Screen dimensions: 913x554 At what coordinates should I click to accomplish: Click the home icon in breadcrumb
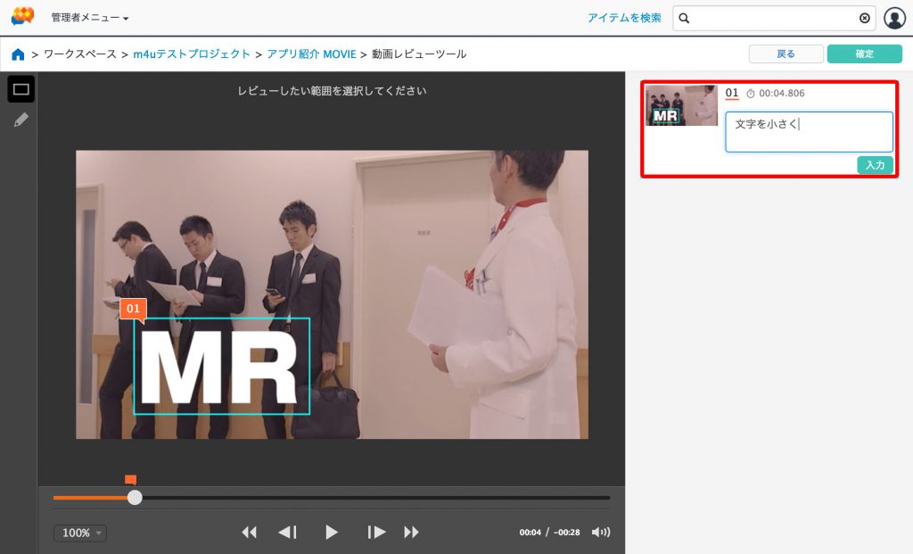[18, 54]
